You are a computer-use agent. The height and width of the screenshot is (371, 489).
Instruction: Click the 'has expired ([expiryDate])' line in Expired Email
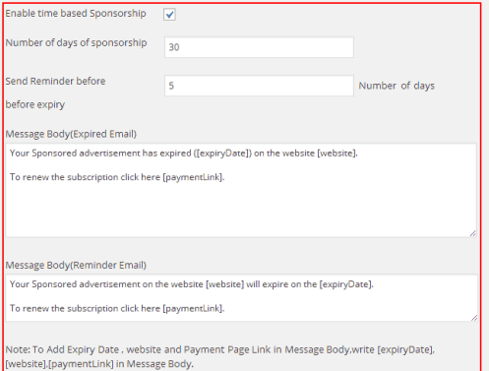[x=184, y=154]
